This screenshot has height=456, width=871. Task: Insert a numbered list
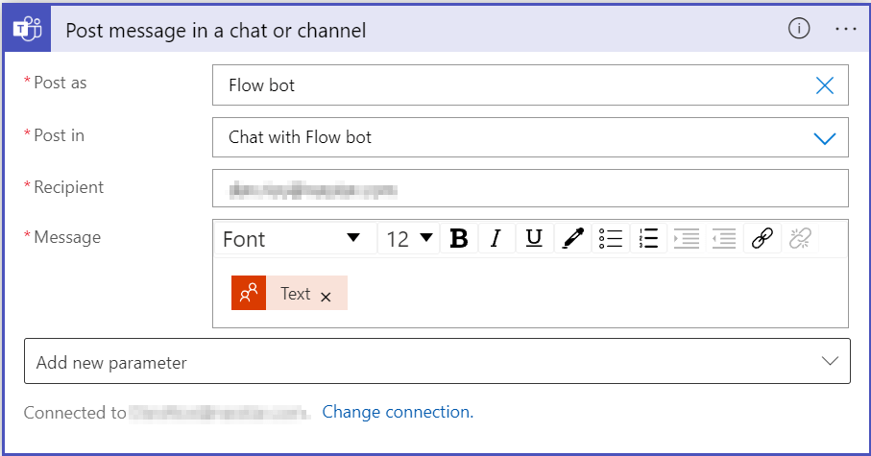648,239
